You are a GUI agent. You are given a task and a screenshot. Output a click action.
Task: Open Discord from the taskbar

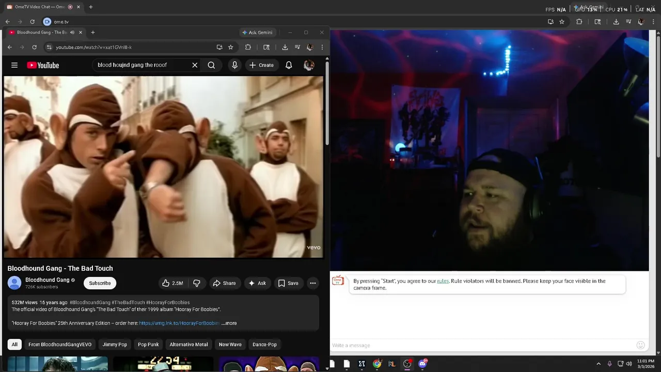[x=422, y=364]
